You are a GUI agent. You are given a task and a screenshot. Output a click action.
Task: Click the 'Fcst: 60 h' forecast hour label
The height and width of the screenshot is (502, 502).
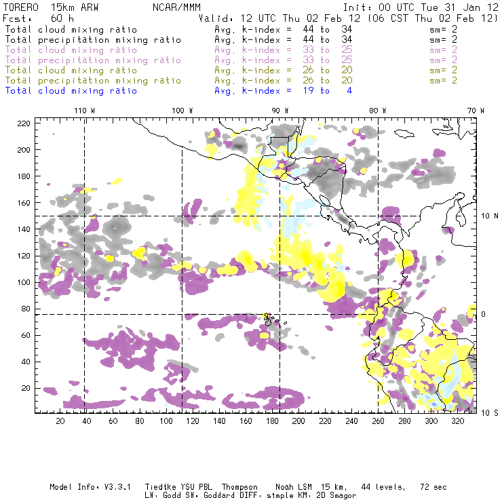click(x=39, y=18)
